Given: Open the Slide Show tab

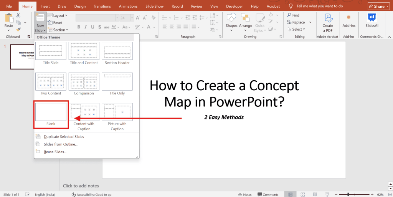Looking at the screenshot, I should tap(154, 6).
